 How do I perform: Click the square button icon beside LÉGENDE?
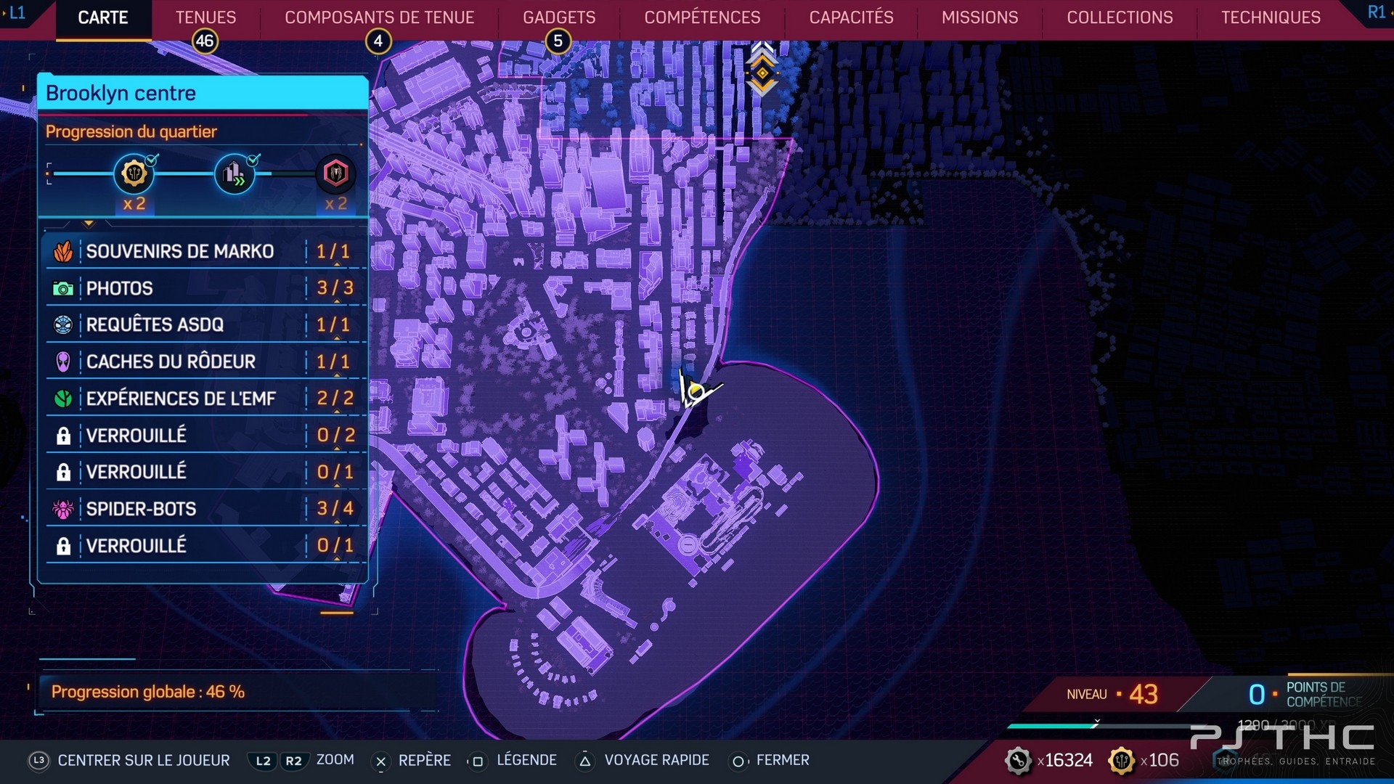(x=477, y=761)
